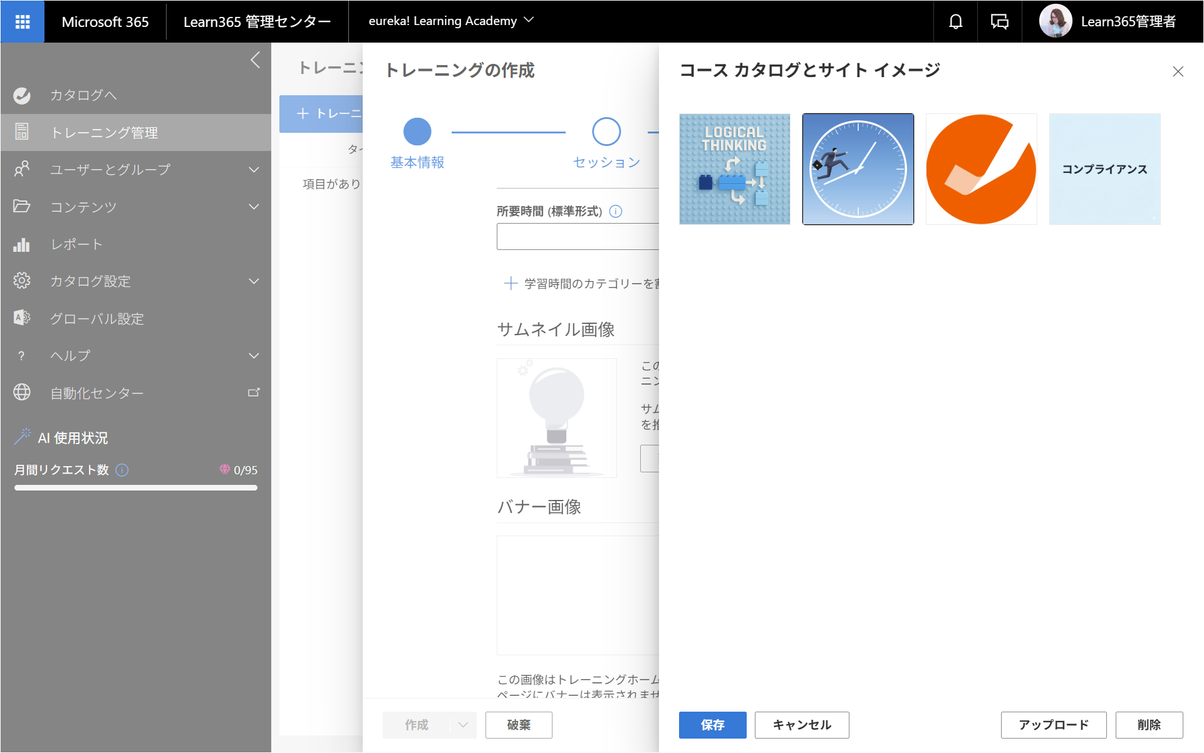Expand the ヘルプ menu
This screenshot has height=753, width=1204.
(x=254, y=356)
